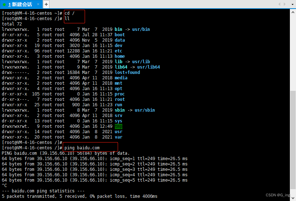Click the 'home' directory name
296x201 pixels.
(x=120, y=56)
